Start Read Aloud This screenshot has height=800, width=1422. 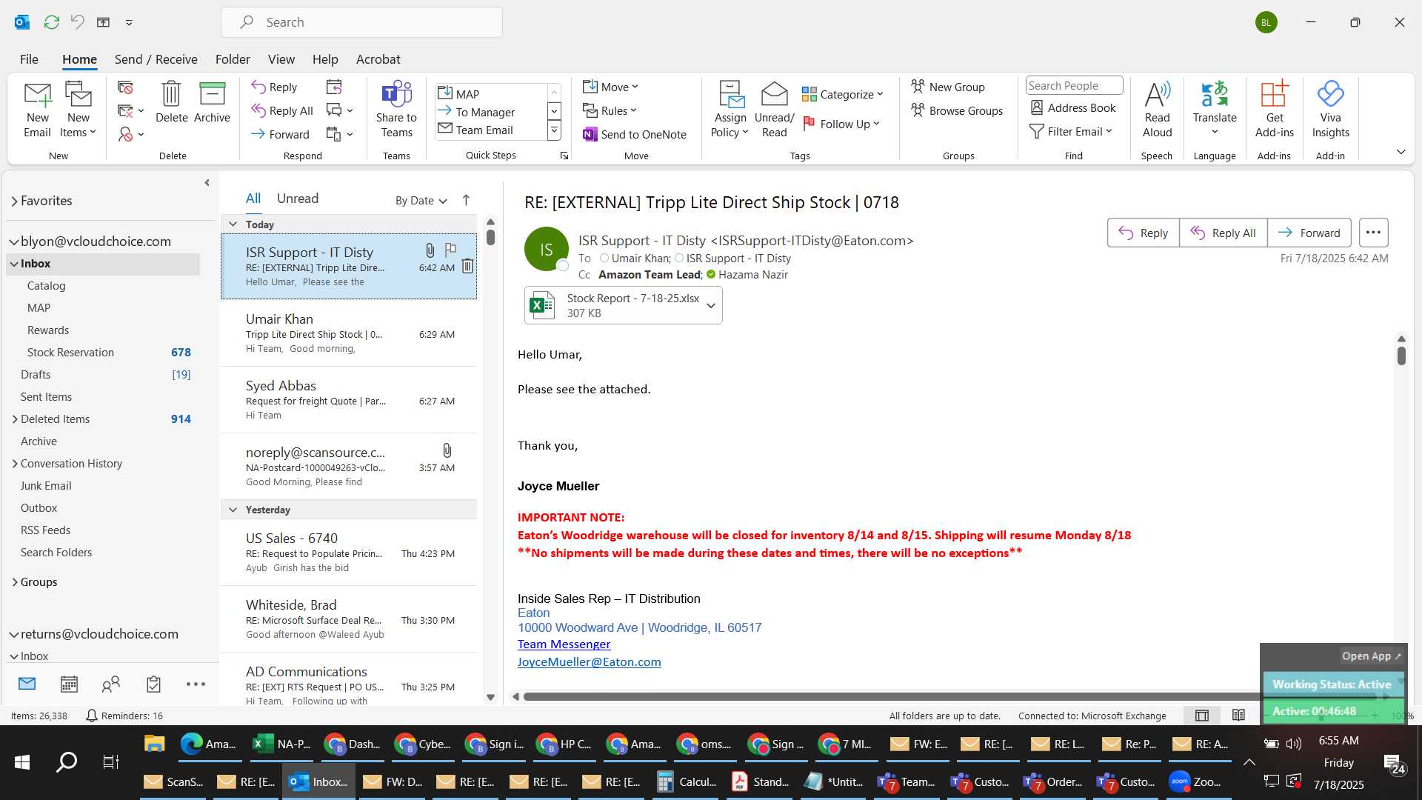[x=1157, y=109]
